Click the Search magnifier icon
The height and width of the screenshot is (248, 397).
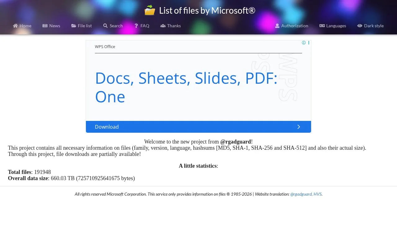(105, 26)
